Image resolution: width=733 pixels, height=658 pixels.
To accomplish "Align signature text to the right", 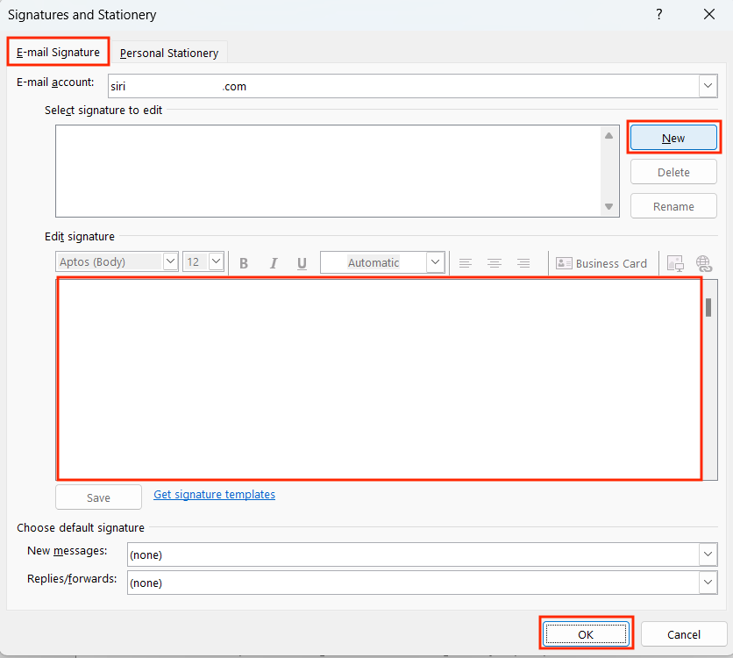I will [x=523, y=263].
